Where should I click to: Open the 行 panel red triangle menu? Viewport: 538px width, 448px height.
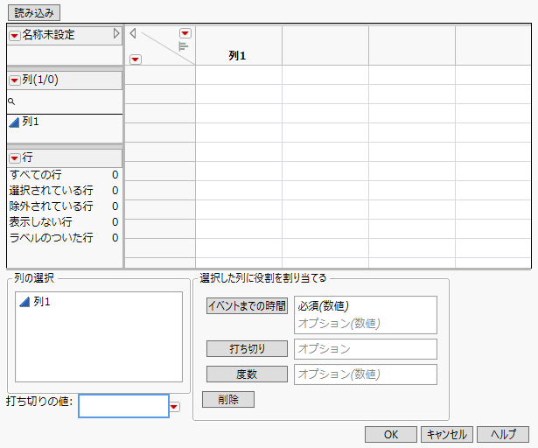click(x=14, y=157)
